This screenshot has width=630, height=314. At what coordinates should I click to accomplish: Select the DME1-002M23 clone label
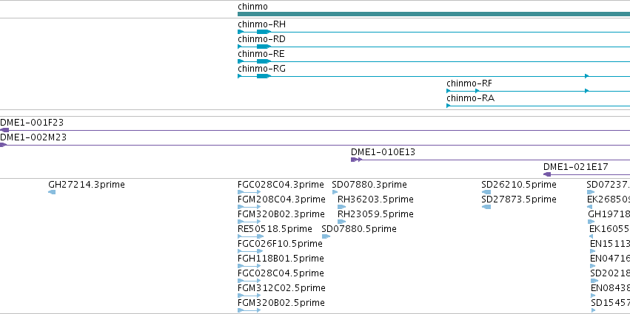point(33,137)
